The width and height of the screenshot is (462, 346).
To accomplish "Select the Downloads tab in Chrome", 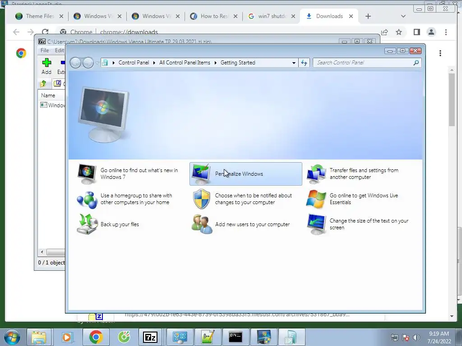I will point(329,16).
